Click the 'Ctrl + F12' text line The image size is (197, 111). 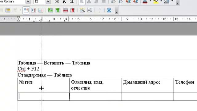28,69
